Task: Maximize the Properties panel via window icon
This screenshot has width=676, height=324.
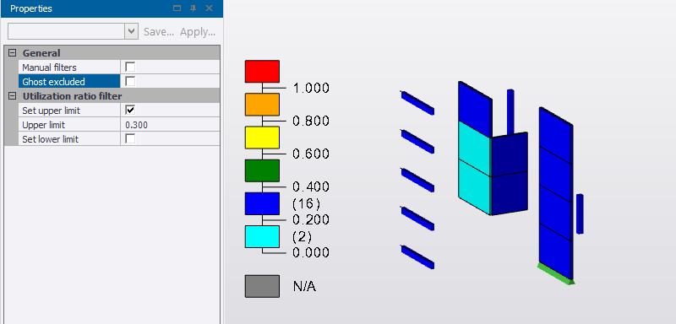Action: point(177,8)
